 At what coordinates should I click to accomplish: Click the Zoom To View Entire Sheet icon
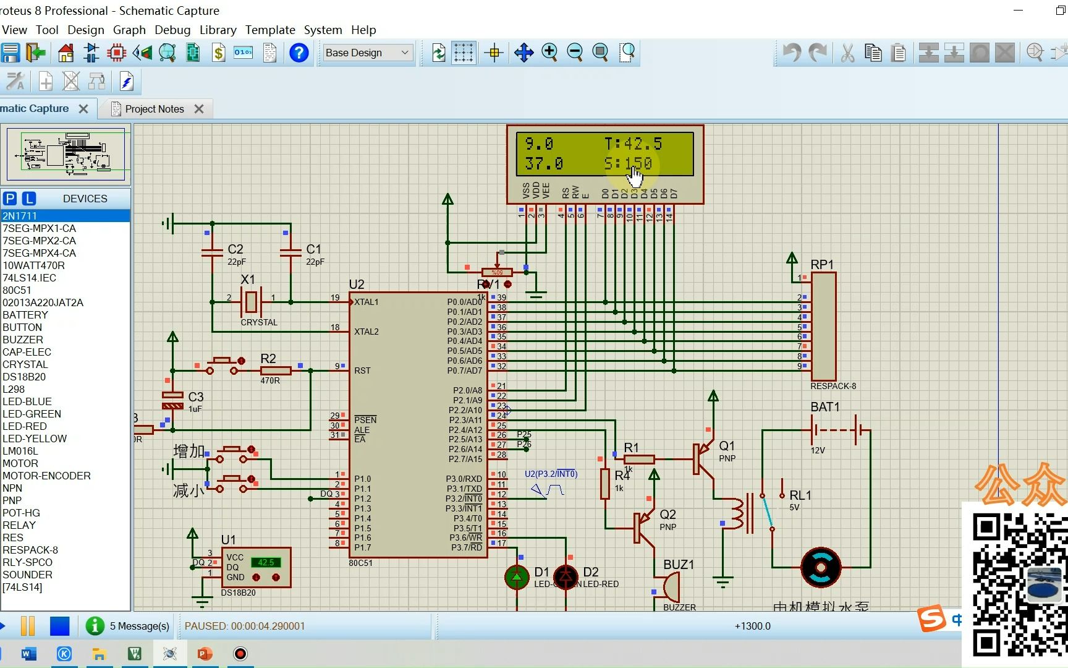[600, 53]
